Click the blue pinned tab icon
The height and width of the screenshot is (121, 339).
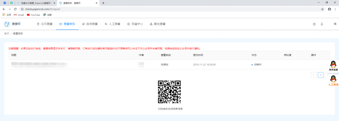pyautogui.click(x=5, y=3)
